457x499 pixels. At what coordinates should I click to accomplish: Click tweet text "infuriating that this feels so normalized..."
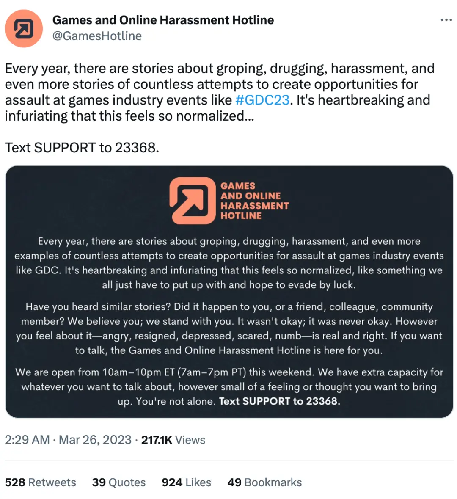pos(129,116)
